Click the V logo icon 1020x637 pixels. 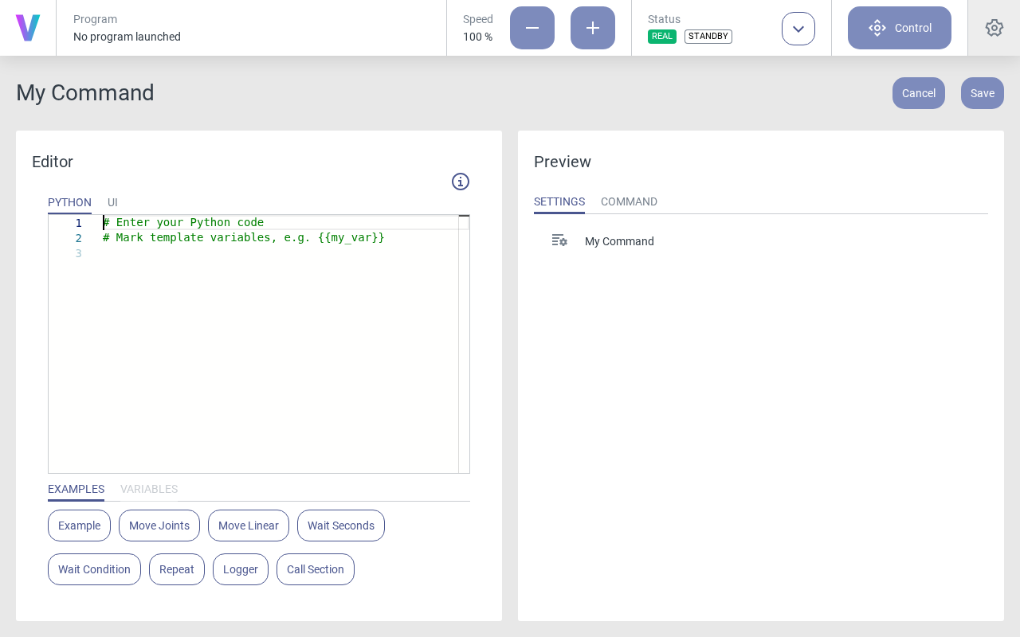point(28,28)
